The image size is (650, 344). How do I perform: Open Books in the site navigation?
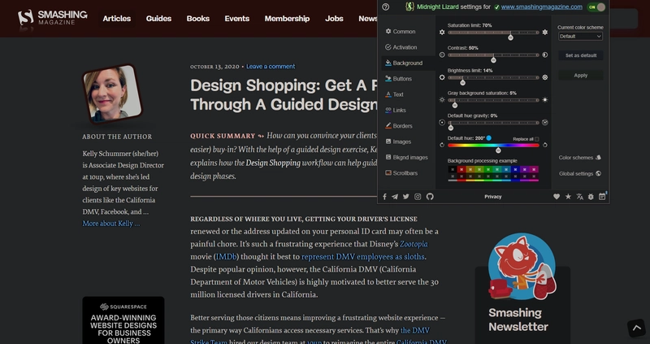(x=197, y=19)
